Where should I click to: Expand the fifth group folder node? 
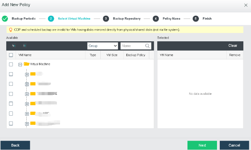tap(27, 114)
